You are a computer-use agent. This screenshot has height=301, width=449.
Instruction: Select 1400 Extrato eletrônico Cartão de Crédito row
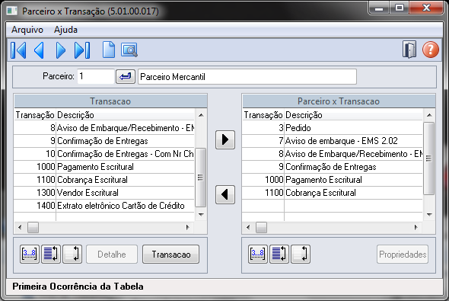tap(104, 206)
